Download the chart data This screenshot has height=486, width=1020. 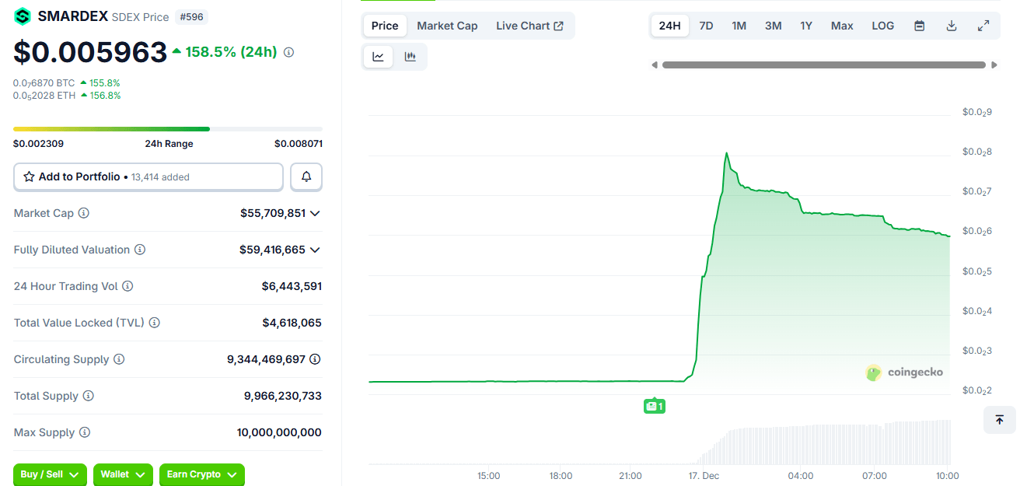[x=952, y=26]
